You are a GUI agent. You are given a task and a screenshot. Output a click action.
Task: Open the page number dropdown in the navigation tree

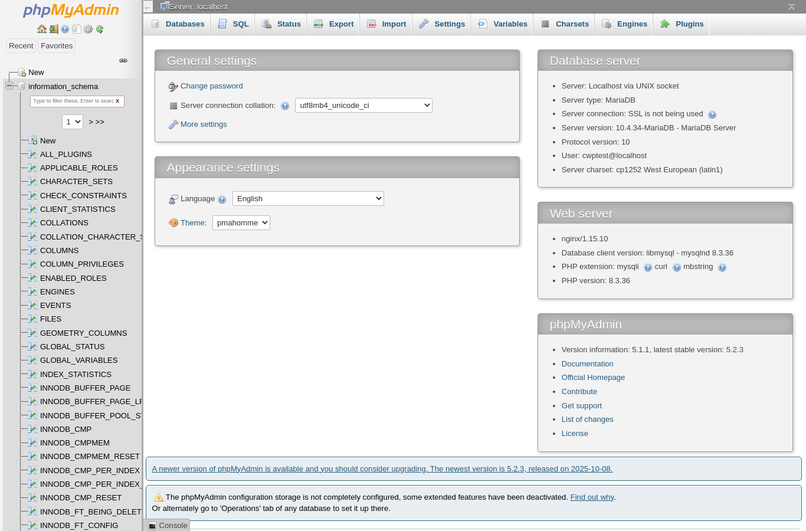[73, 122]
